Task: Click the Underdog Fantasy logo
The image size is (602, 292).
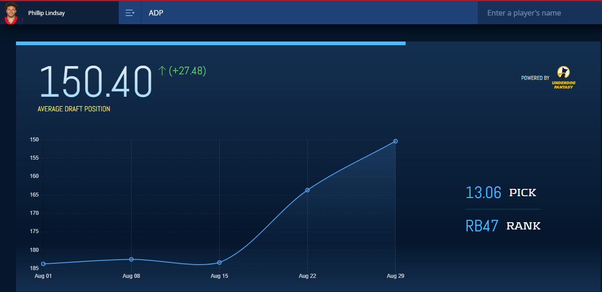Action: coord(563,77)
